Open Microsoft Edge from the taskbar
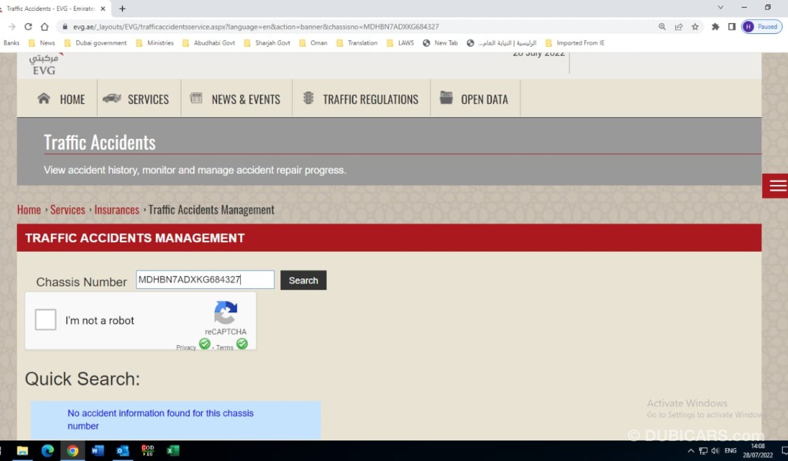788x461 pixels. point(47,451)
